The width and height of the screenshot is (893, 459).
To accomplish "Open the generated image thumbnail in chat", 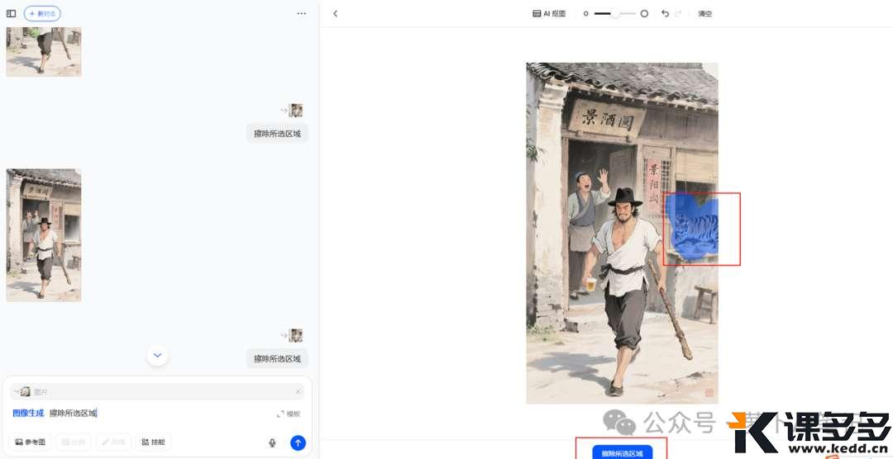I will coord(44,235).
